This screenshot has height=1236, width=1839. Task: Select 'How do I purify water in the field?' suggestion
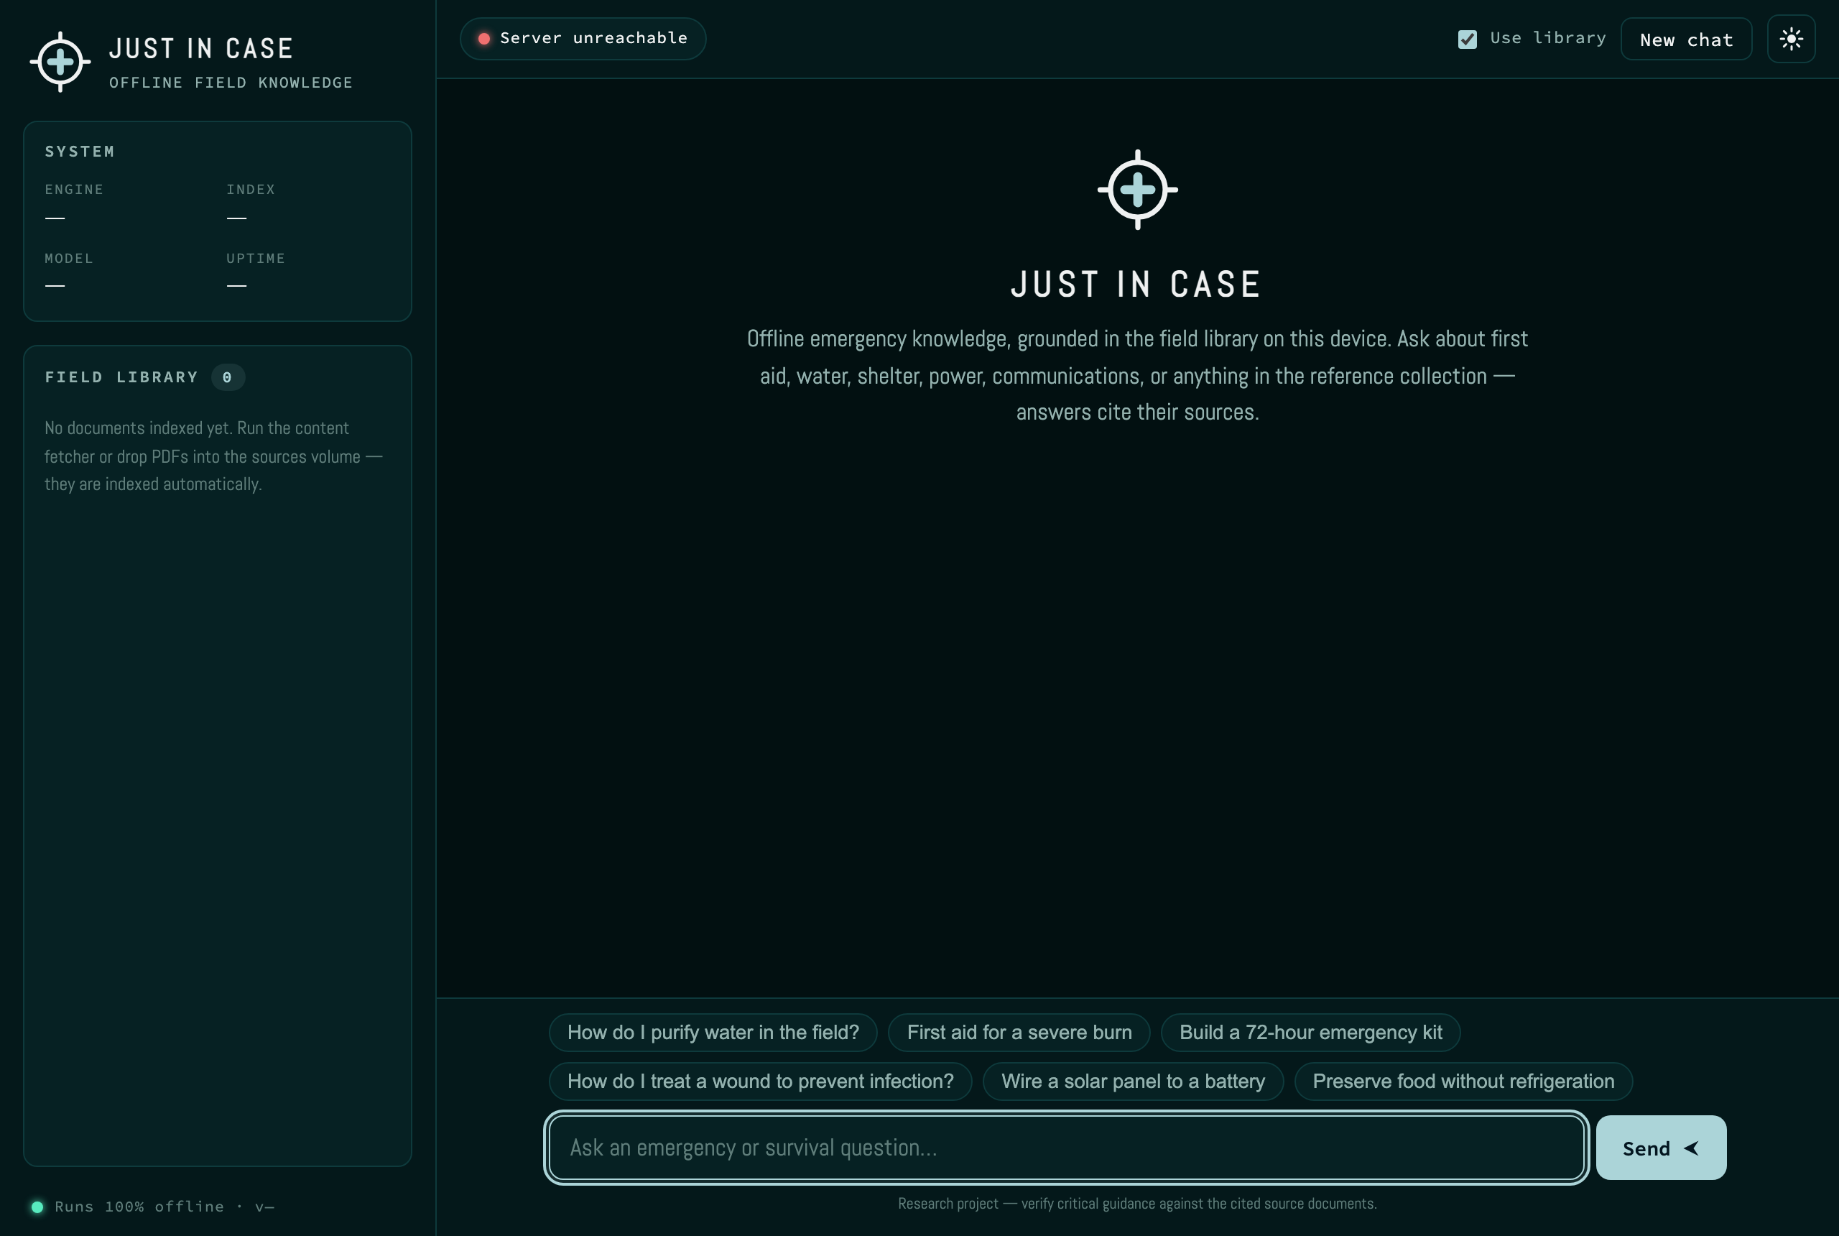(x=713, y=1033)
